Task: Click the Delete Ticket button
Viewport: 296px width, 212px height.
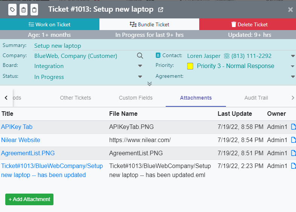Action: [248, 24]
